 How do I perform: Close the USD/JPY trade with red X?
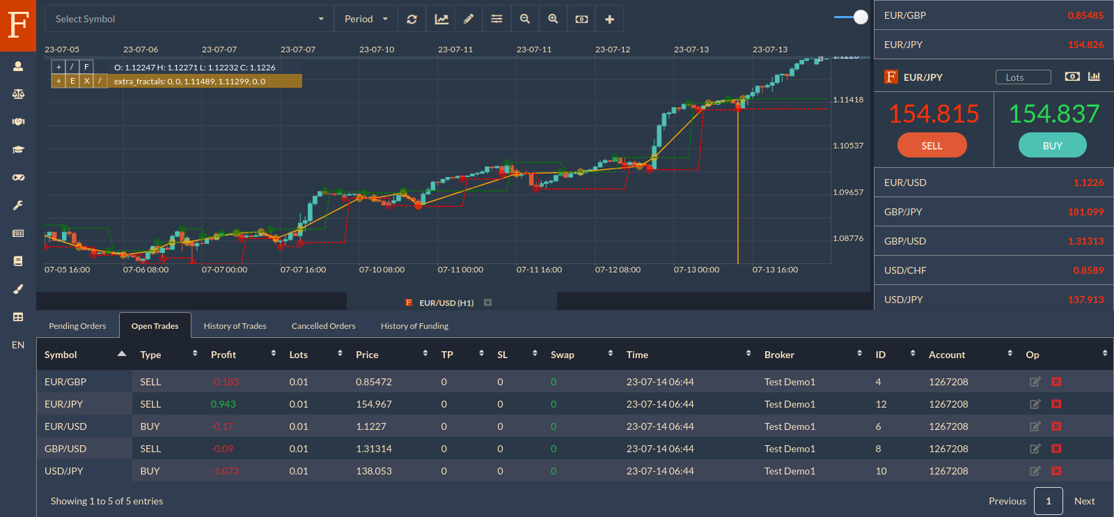pyautogui.click(x=1056, y=471)
